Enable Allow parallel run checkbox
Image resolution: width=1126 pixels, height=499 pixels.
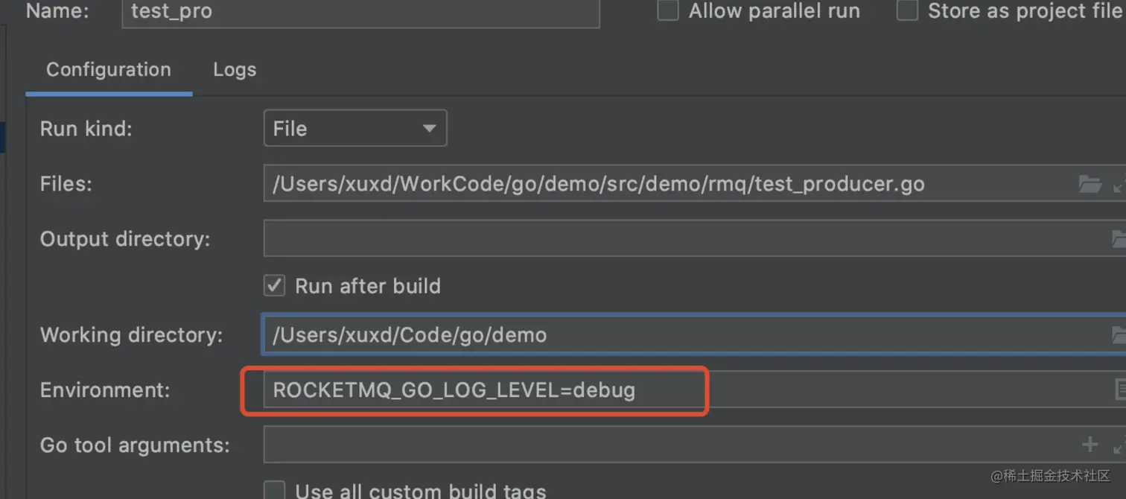(668, 11)
